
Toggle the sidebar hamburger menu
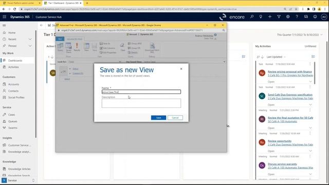coord(4,25)
